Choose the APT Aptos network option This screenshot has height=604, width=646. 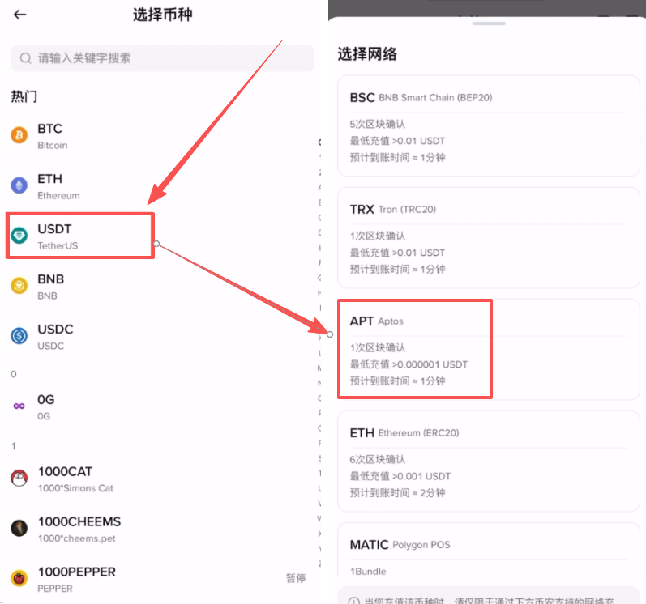(488, 351)
